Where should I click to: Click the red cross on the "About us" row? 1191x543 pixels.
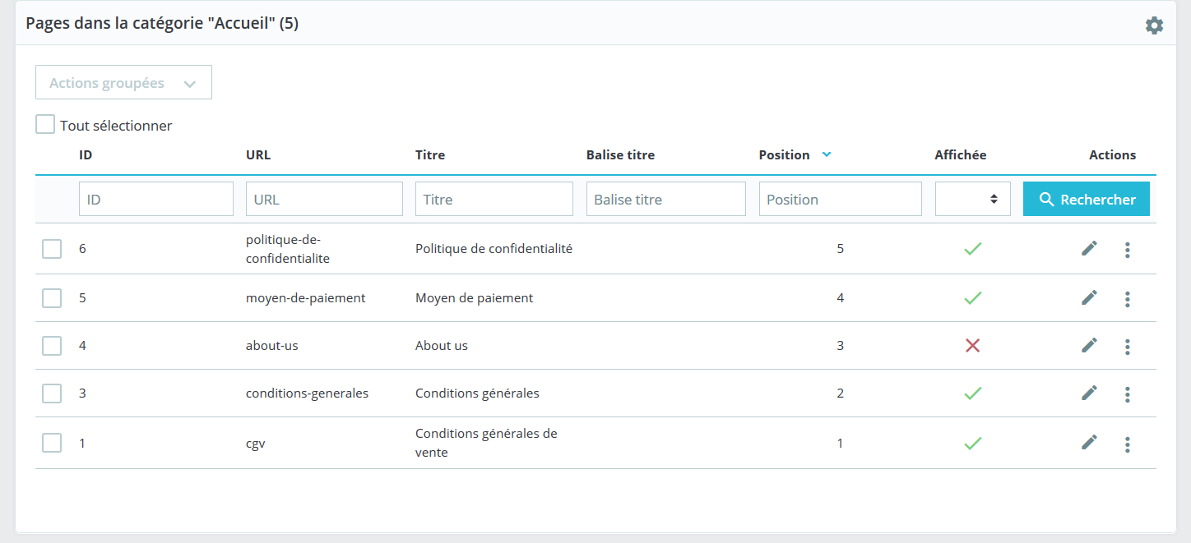click(973, 346)
